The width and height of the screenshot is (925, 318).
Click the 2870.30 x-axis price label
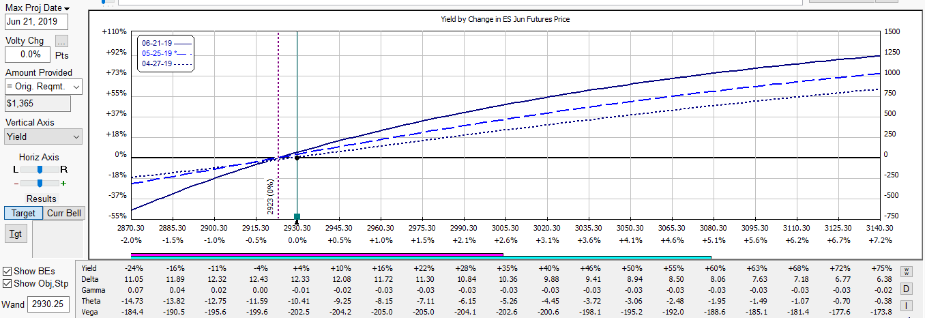[x=131, y=229]
